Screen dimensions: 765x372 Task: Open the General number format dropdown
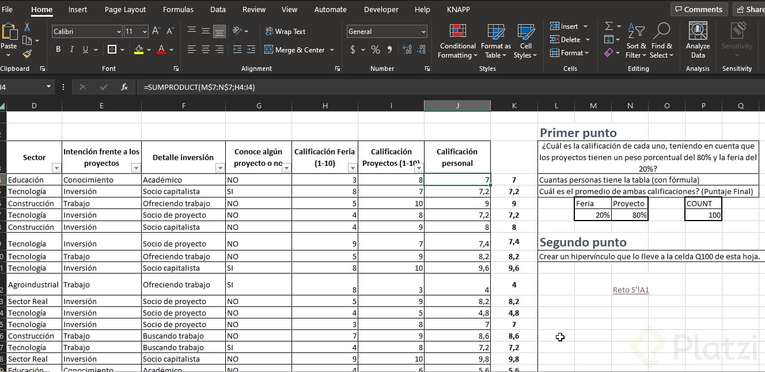coord(423,32)
